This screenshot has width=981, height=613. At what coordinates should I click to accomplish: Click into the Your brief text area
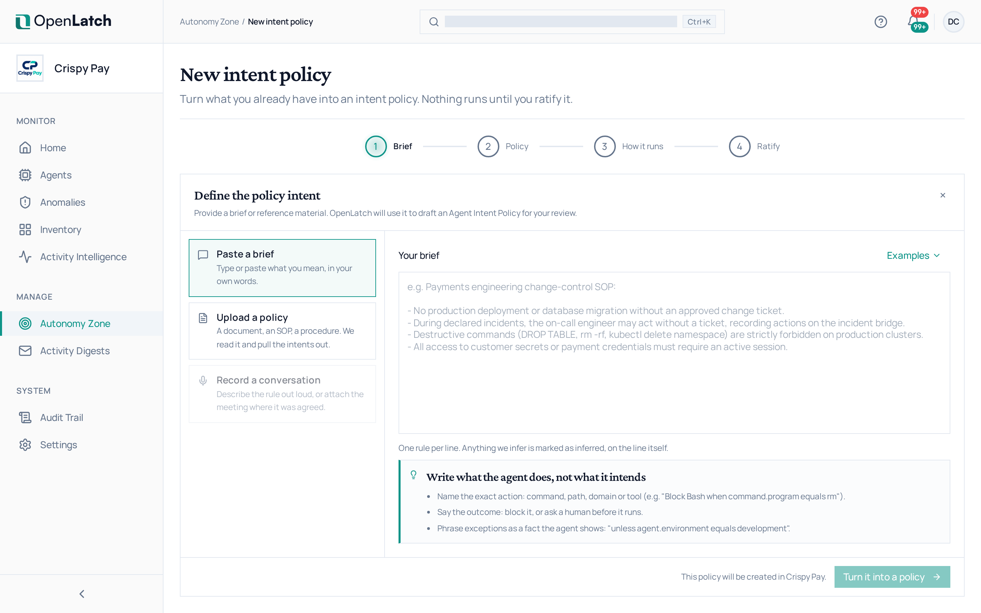pos(674,352)
